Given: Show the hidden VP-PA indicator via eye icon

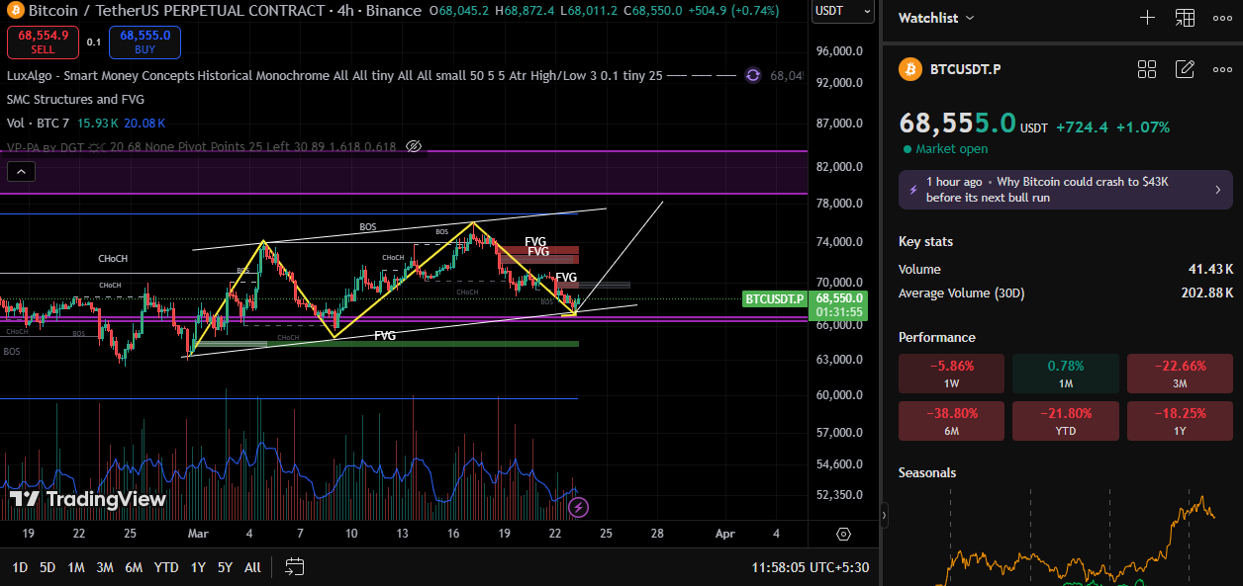Looking at the screenshot, I should (415, 146).
